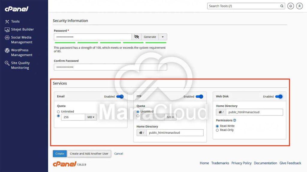Disable the Email service toggle

pyautogui.click(x=120, y=96)
